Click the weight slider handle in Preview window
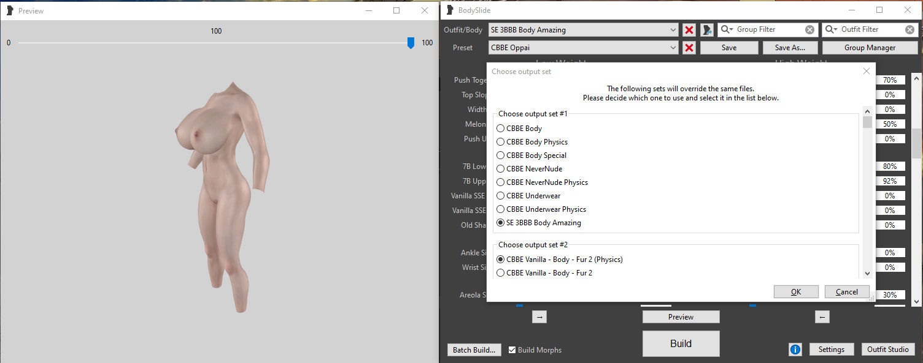The image size is (923, 363). coord(411,43)
